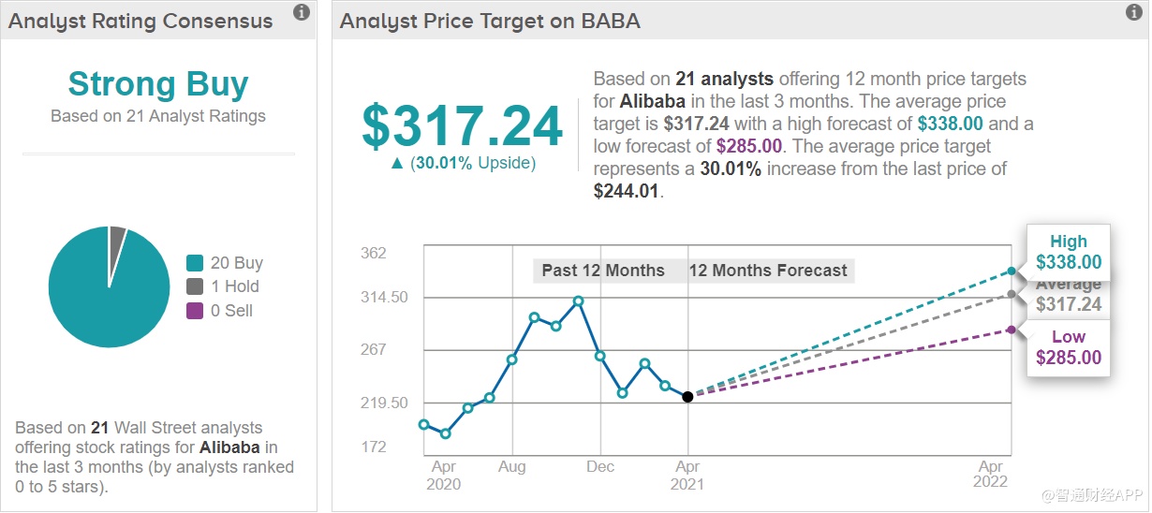Click the purple Sell legend swatch
1152x513 pixels.
195,311
